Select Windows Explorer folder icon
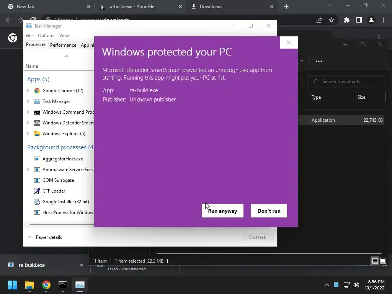 click(x=37, y=134)
